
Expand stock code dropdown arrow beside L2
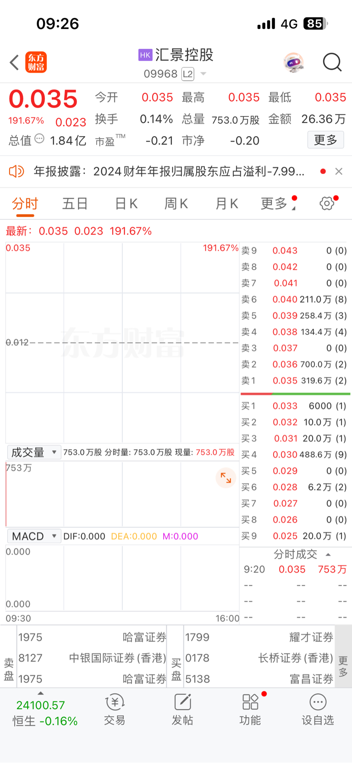[203, 74]
